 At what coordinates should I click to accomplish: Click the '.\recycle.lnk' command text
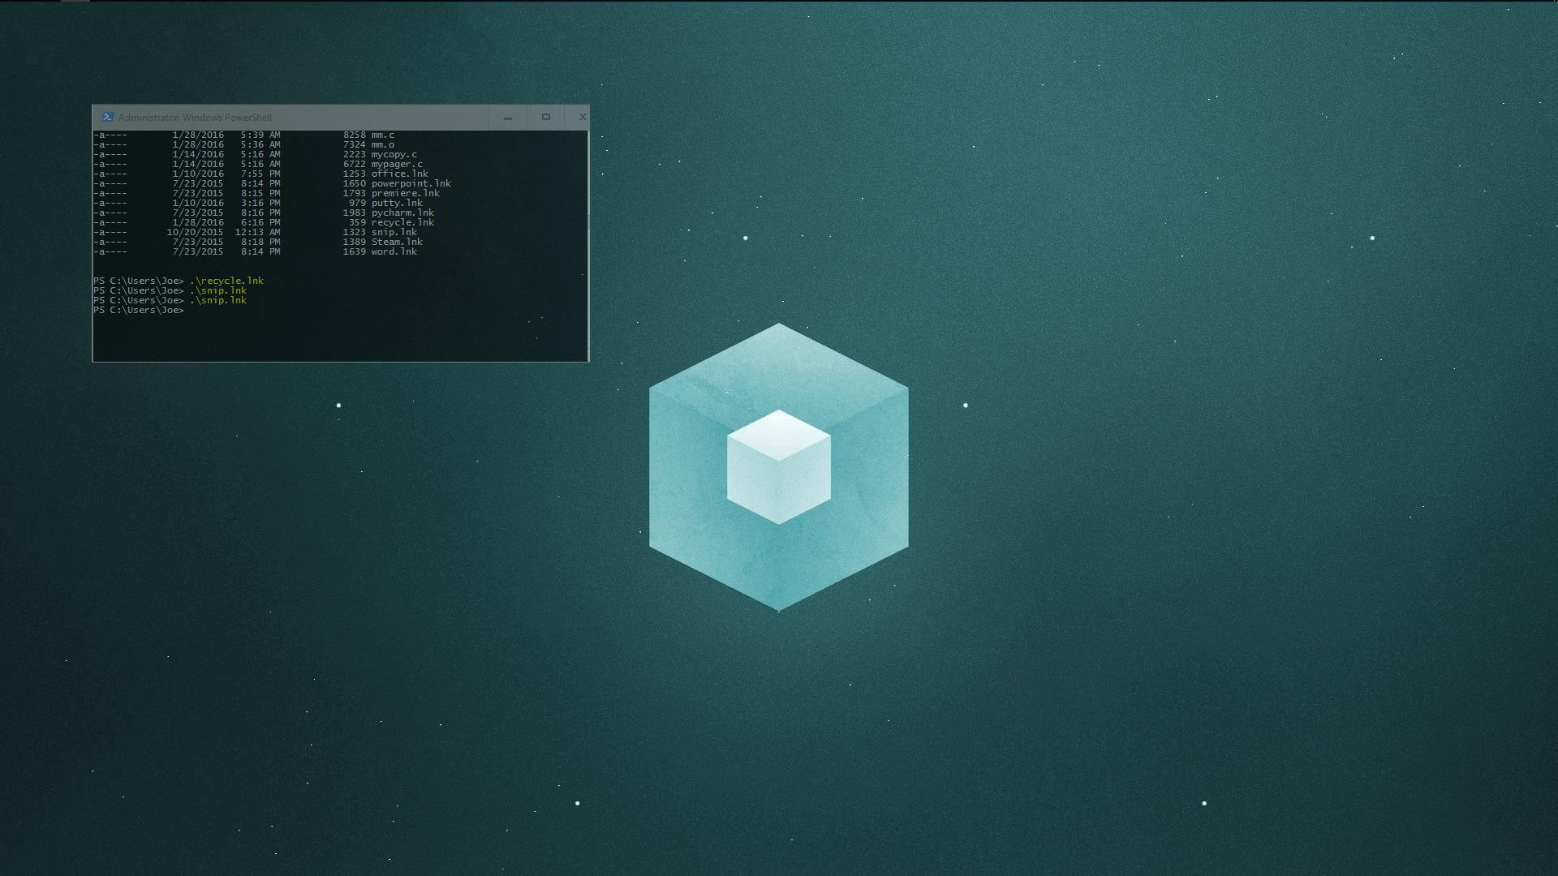226,281
